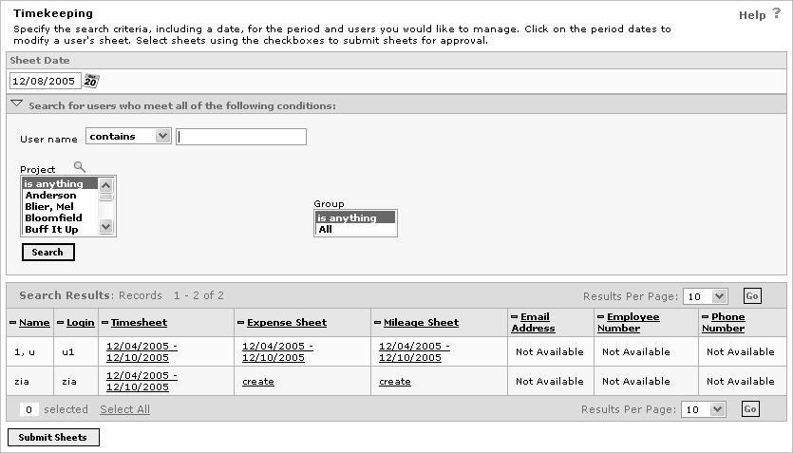Select 'is anything' in the Group list
The width and height of the screenshot is (793, 453).
point(355,217)
